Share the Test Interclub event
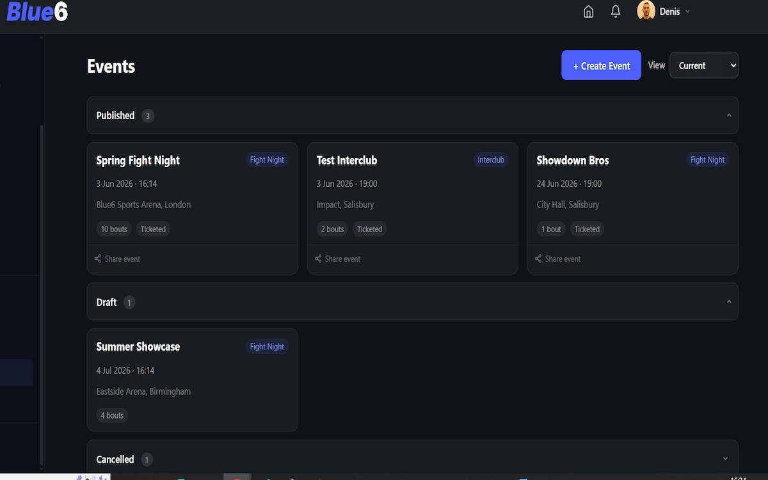 pyautogui.click(x=337, y=259)
